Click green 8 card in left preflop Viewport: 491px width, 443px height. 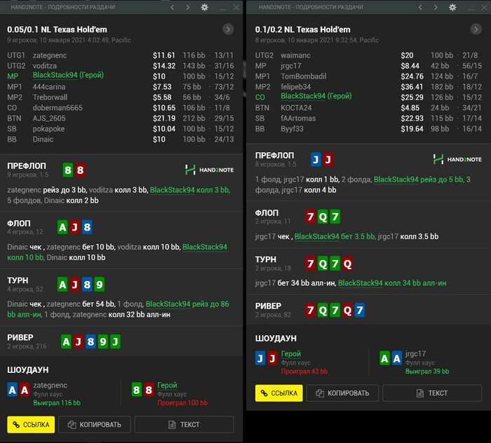(x=68, y=170)
